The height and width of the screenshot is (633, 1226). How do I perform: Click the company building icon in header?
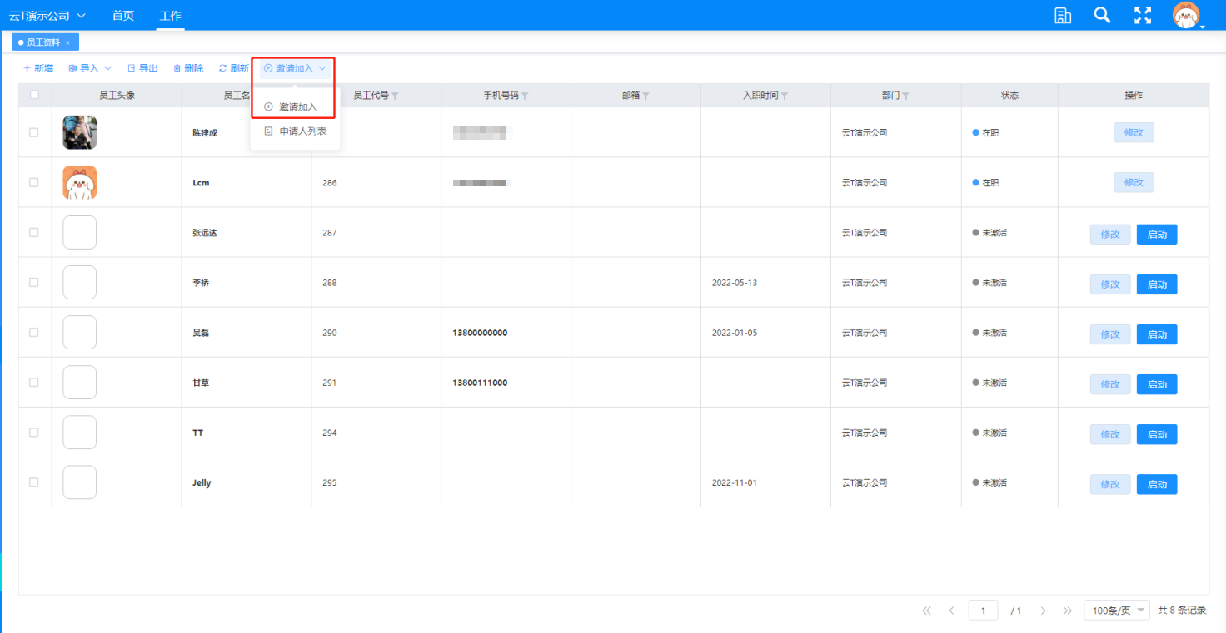[1062, 15]
